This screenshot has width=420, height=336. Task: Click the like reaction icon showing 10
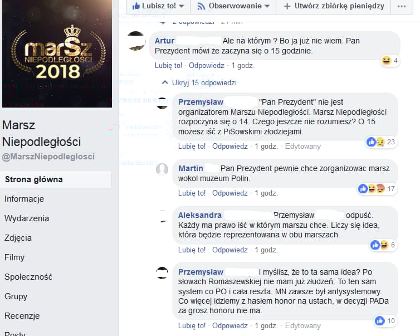pos(379,321)
